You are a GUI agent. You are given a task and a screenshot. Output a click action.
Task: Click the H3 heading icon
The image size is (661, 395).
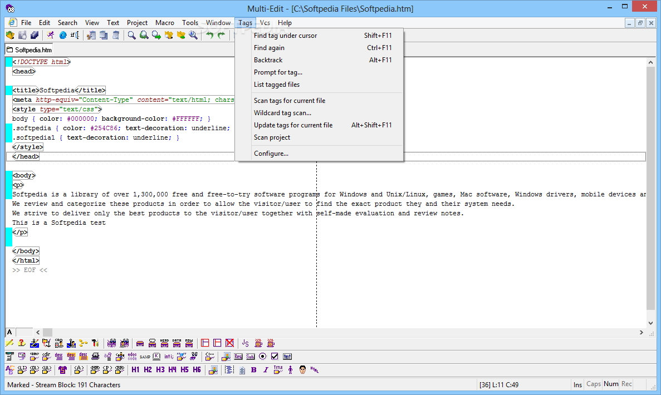coord(160,370)
